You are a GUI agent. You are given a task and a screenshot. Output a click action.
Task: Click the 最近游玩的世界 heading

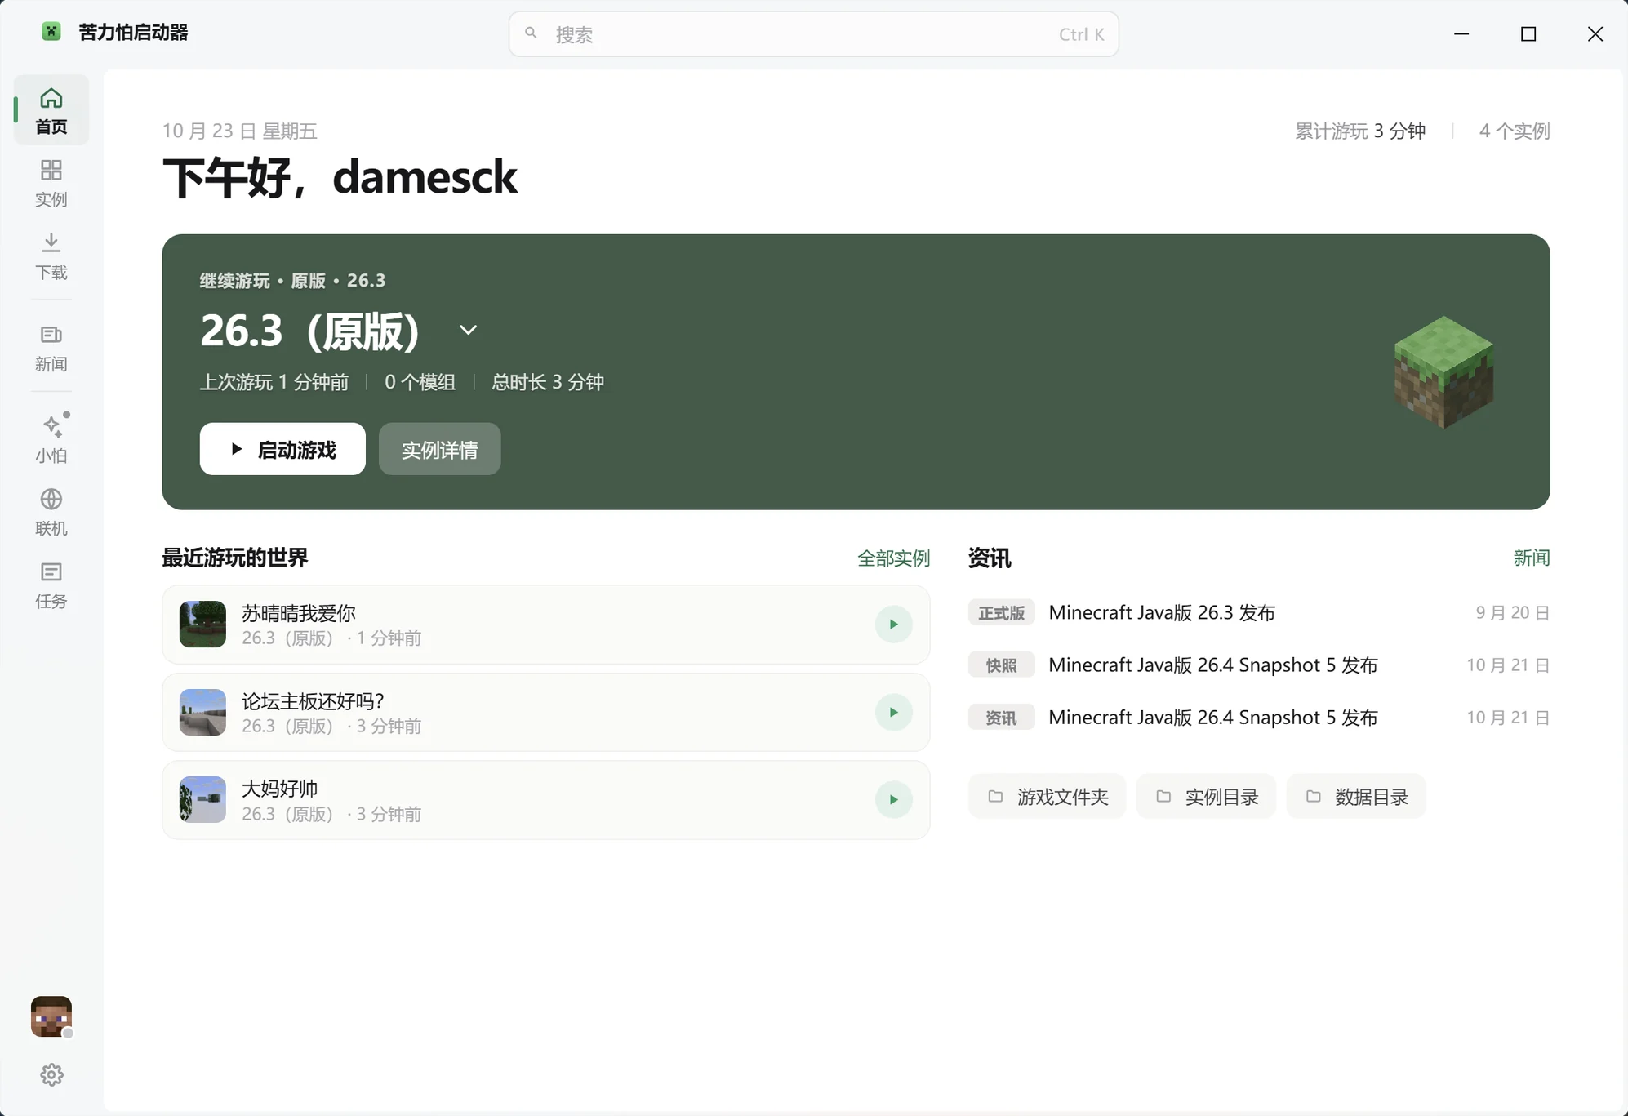235,558
